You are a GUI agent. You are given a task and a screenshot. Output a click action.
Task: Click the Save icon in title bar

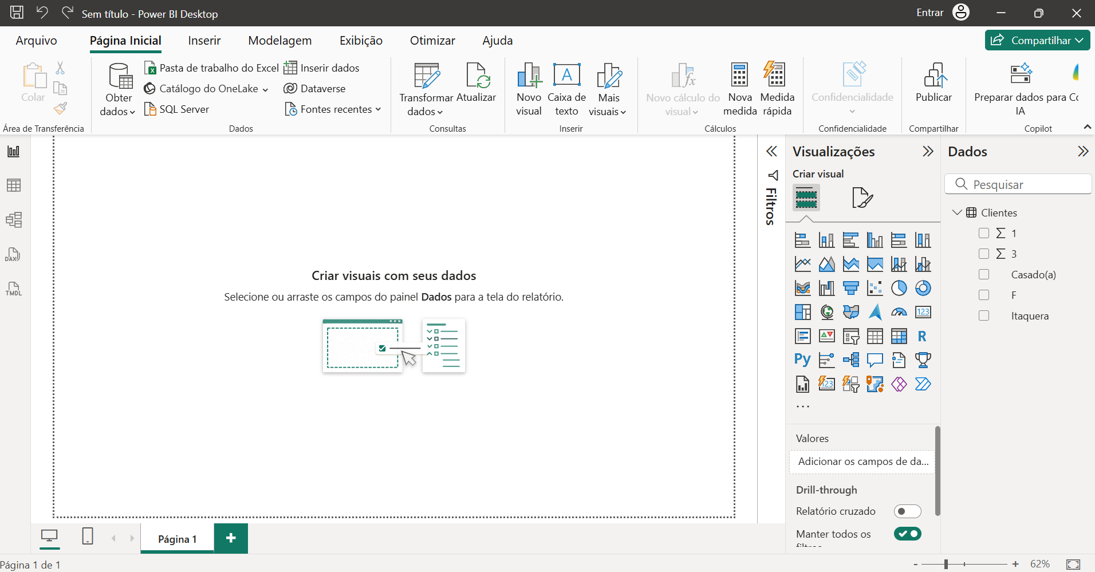[17, 13]
